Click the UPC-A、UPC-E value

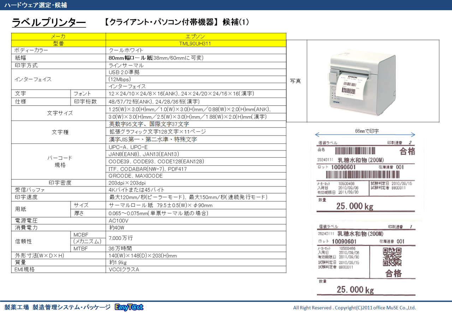point(128,147)
